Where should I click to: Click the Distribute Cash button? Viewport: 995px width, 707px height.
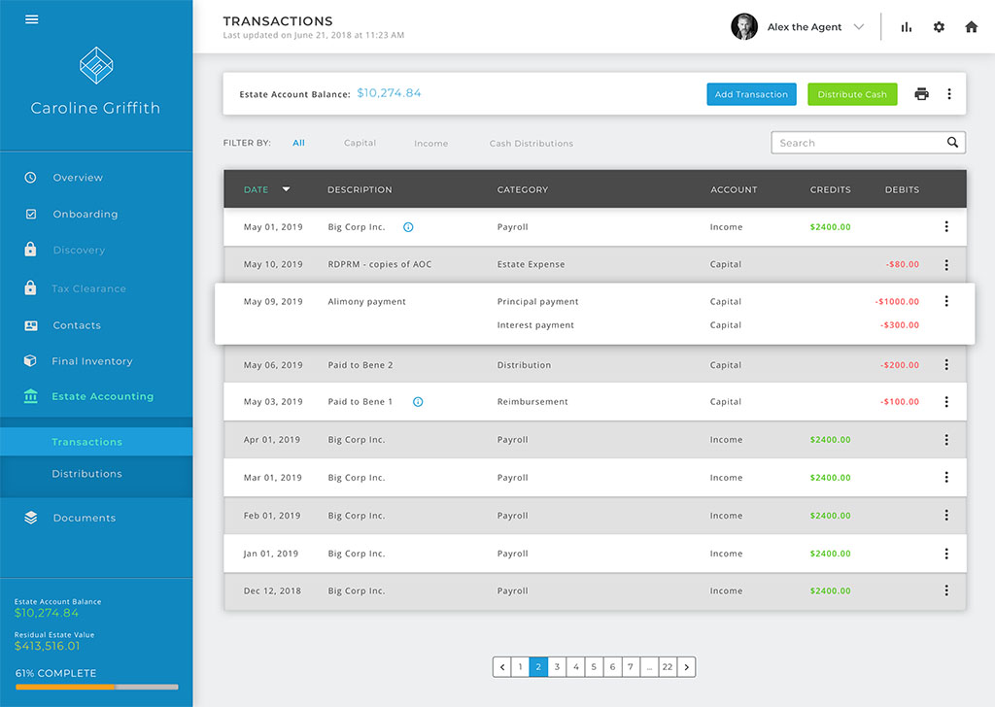852,94
